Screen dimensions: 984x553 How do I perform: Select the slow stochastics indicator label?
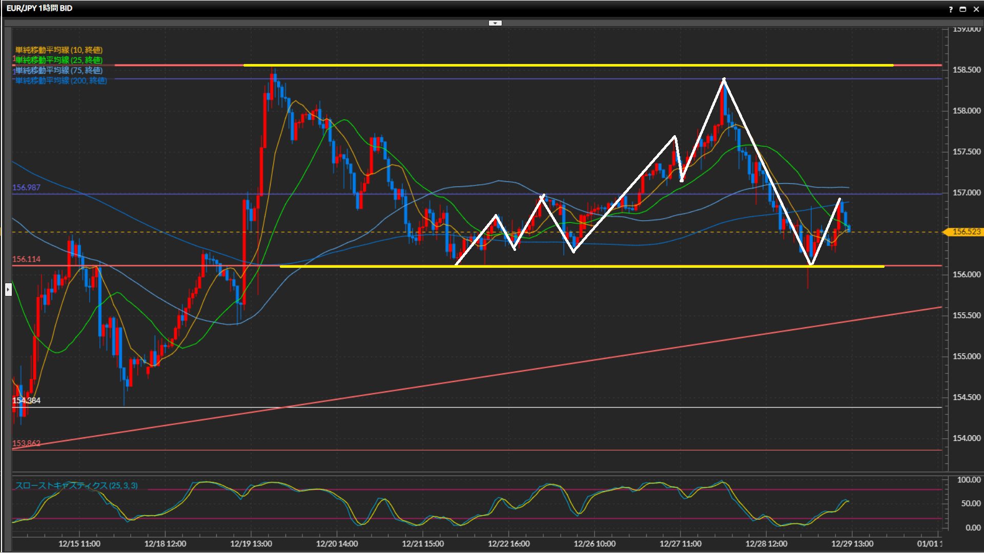(x=76, y=485)
